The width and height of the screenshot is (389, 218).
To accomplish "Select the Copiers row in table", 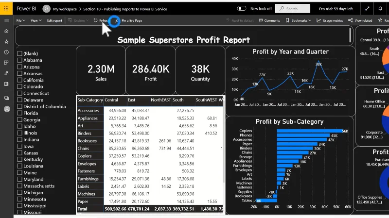I will pyautogui.click(x=85, y=156).
